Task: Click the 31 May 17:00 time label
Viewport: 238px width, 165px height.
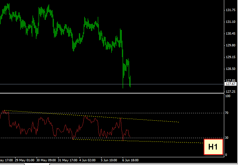Action: [68, 160]
